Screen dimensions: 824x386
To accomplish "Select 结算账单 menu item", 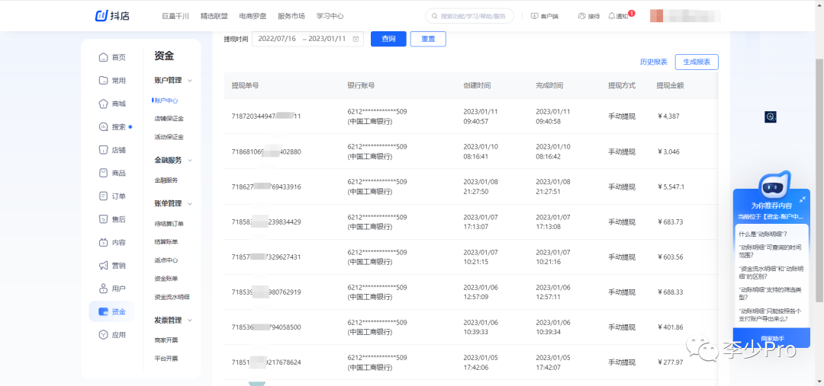I will click(166, 242).
